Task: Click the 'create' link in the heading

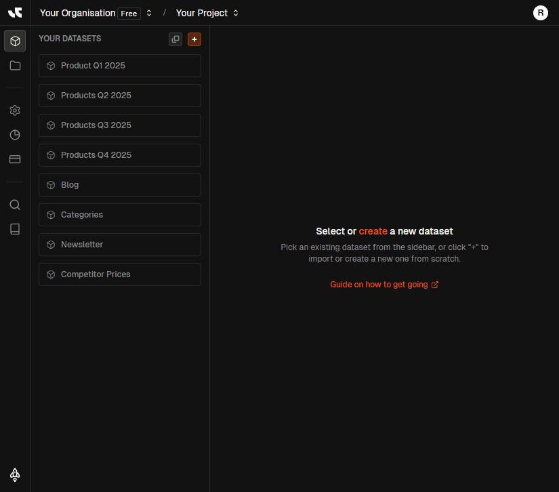Action: 373,231
